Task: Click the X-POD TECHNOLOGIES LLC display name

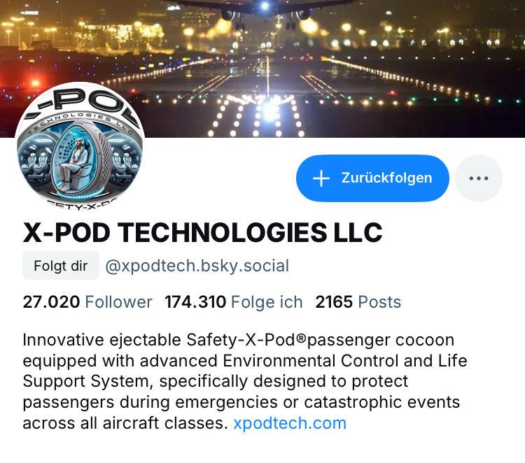Action: pos(202,232)
